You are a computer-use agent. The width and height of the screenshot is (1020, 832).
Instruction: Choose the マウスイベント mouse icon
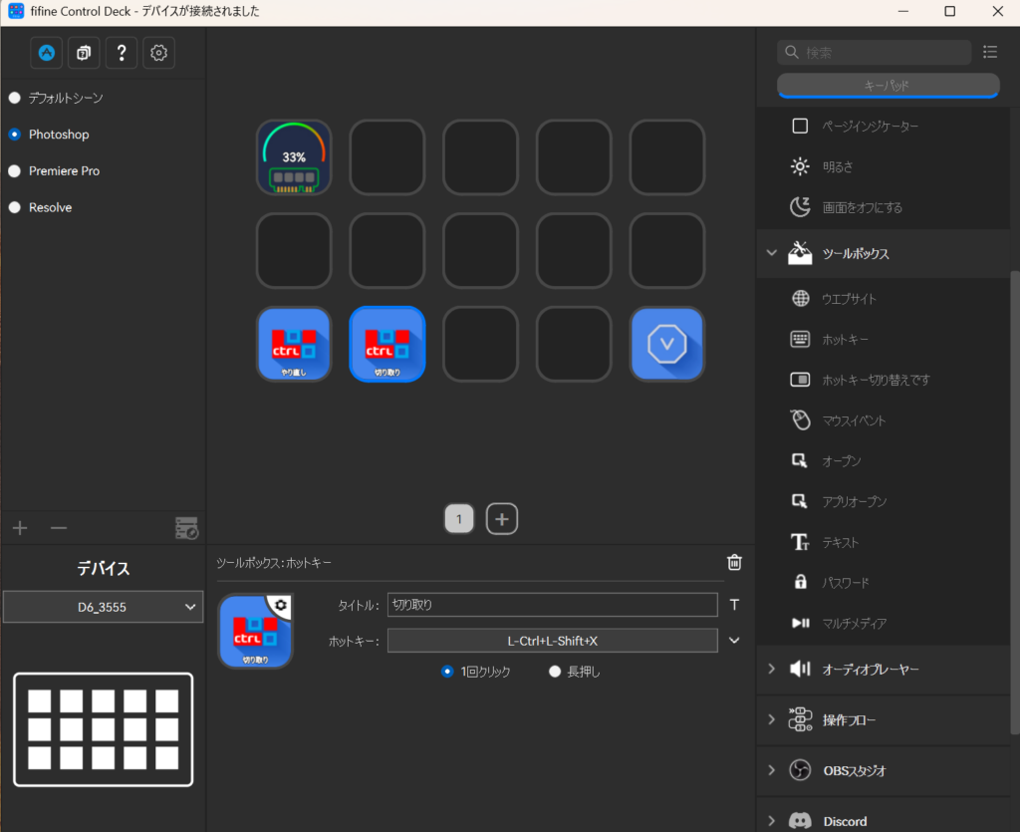click(800, 420)
